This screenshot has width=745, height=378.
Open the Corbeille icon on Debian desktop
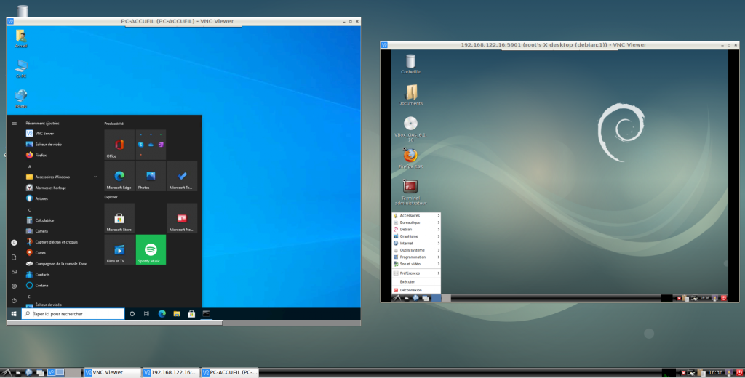(410, 63)
